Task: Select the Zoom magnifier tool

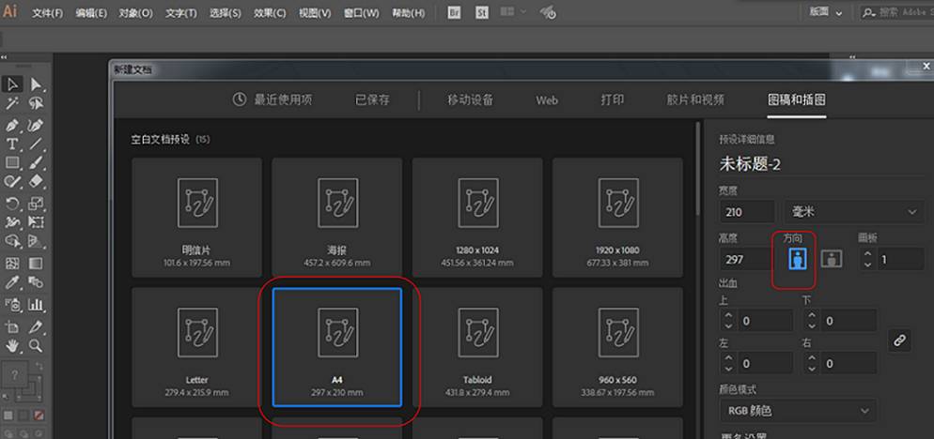Action: tap(37, 345)
